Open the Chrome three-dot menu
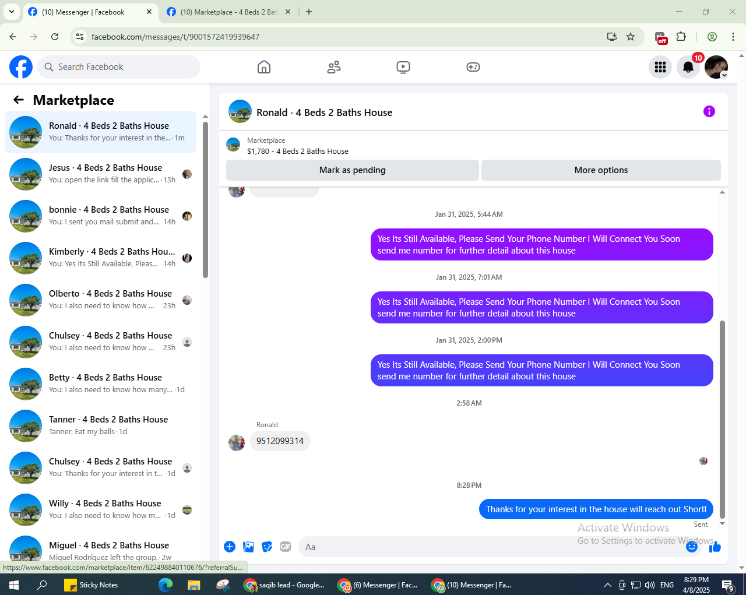This screenshot has height=595, width=746. pos(733,37)
